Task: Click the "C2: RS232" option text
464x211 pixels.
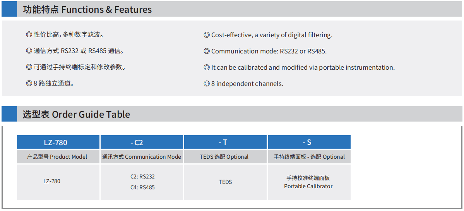Action: click(x=142, y=177)
